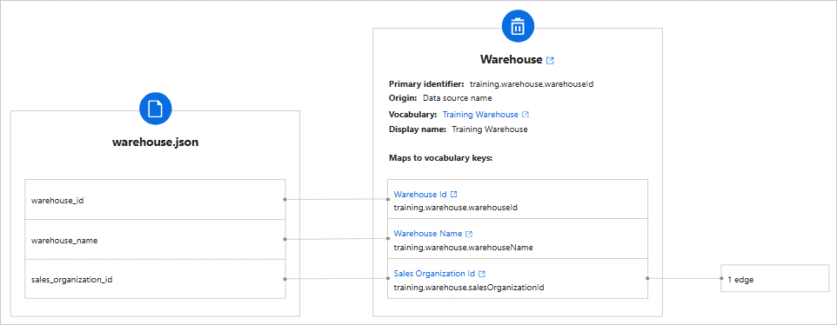
Task: Open external link icon beside Sales Organization Id
Action: coord(482,274)
